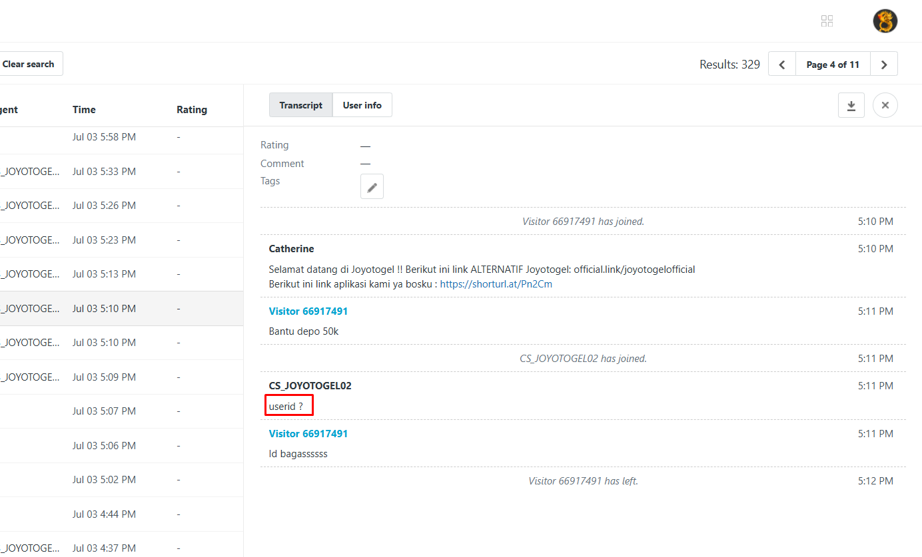This screenshot has width=922, height=557.
Task: Close the transcript panel
Action: pyautogui.click(x=885, y=105)
